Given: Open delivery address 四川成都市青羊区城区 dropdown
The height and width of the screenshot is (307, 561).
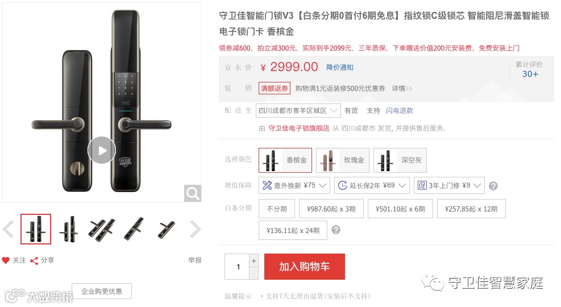Looking at the screenshot, I should [x=298, y=110].
